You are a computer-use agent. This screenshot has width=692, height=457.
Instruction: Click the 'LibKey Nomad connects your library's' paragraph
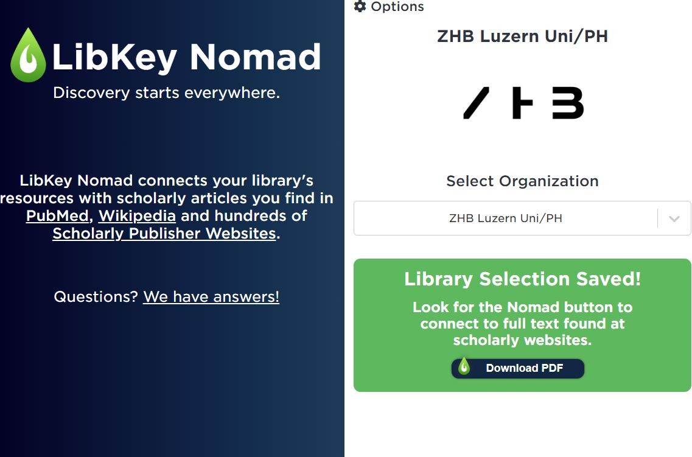(167, 207)
